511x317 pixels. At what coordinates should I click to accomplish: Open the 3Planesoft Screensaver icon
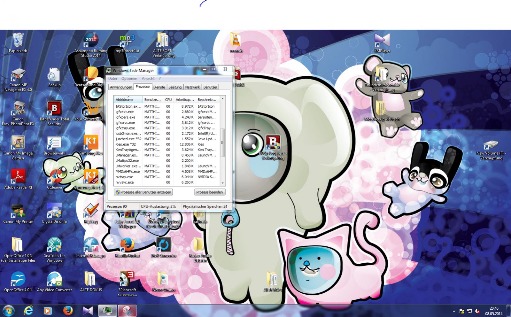click(x=127, y=284)
